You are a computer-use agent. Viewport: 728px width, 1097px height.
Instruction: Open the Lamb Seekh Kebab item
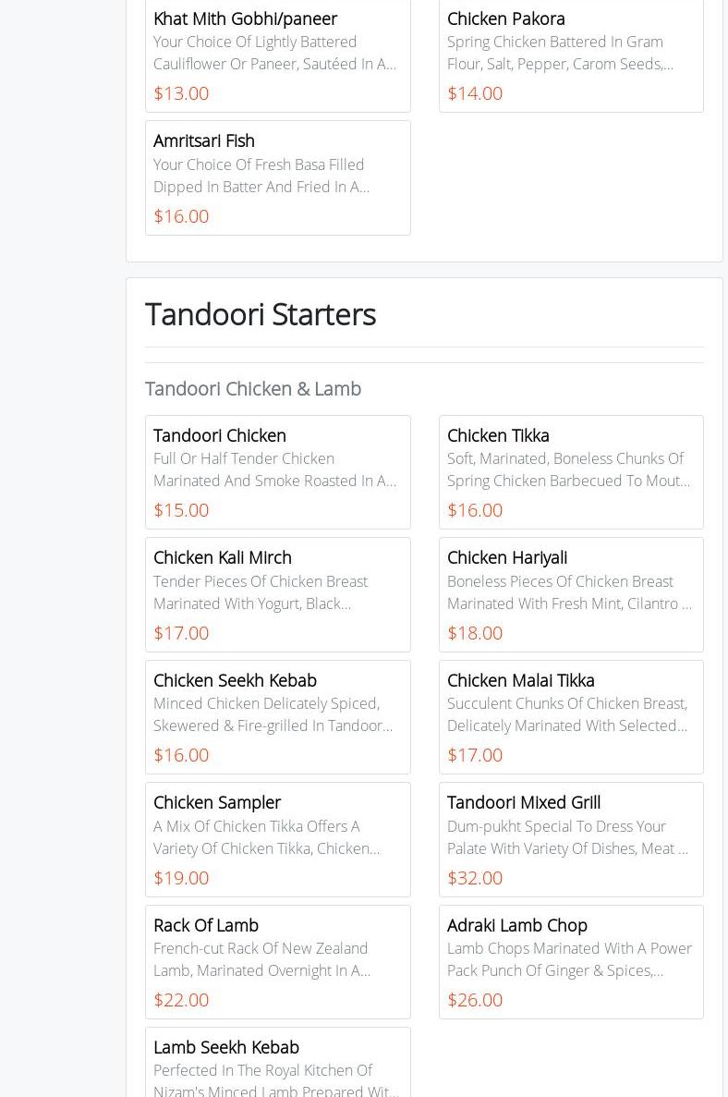[226, 1047]
